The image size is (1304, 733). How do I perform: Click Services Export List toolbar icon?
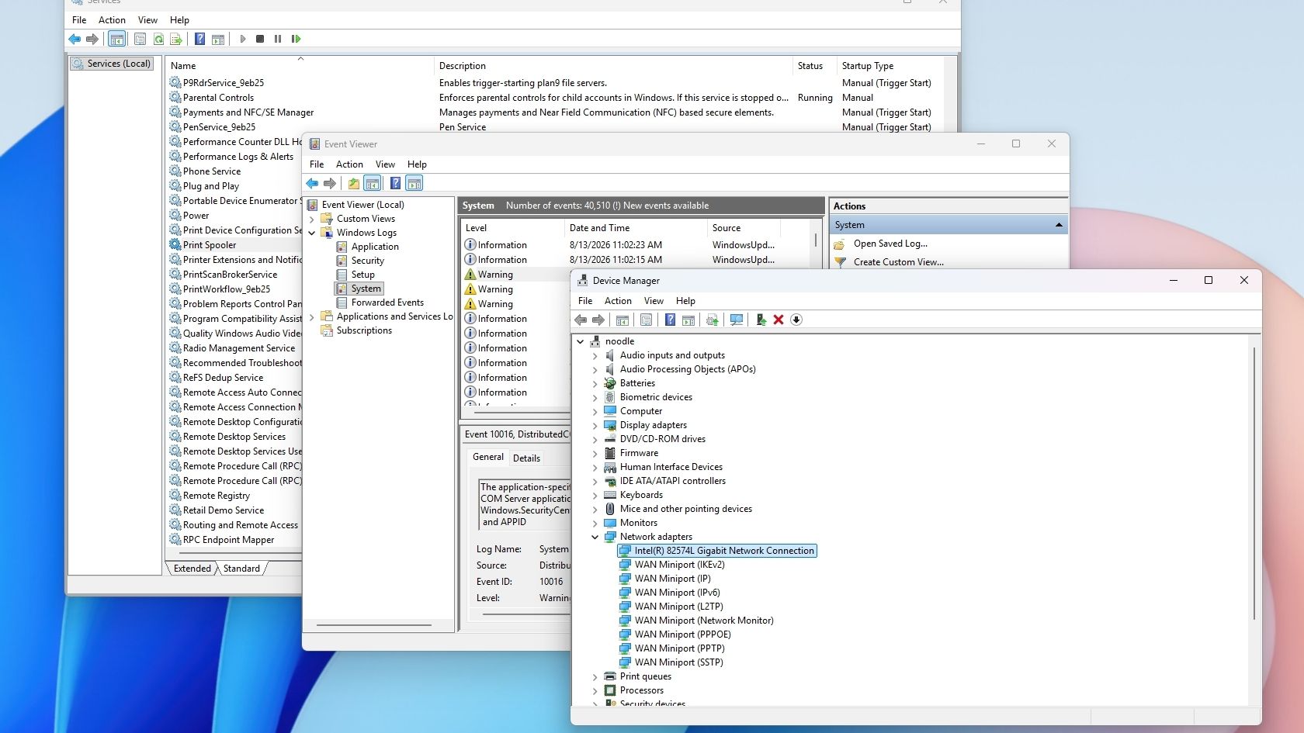click(x=176, y=39)
